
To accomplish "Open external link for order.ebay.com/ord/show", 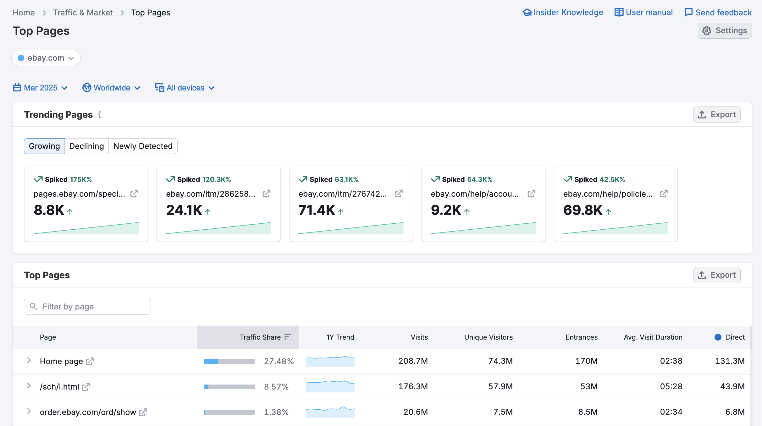I will pyautogui.click(x=143, y=412).
